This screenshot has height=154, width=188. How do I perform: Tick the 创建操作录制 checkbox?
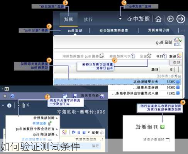pyautogui.click(x=168, y=140)
